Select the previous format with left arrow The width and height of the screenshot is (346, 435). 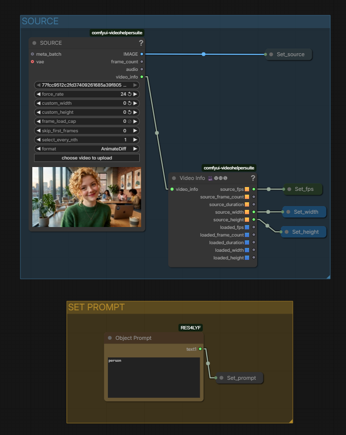pyautogui.click(x=38, y=148)
